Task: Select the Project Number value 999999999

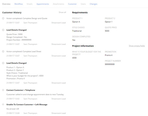Action: (110, 64)
